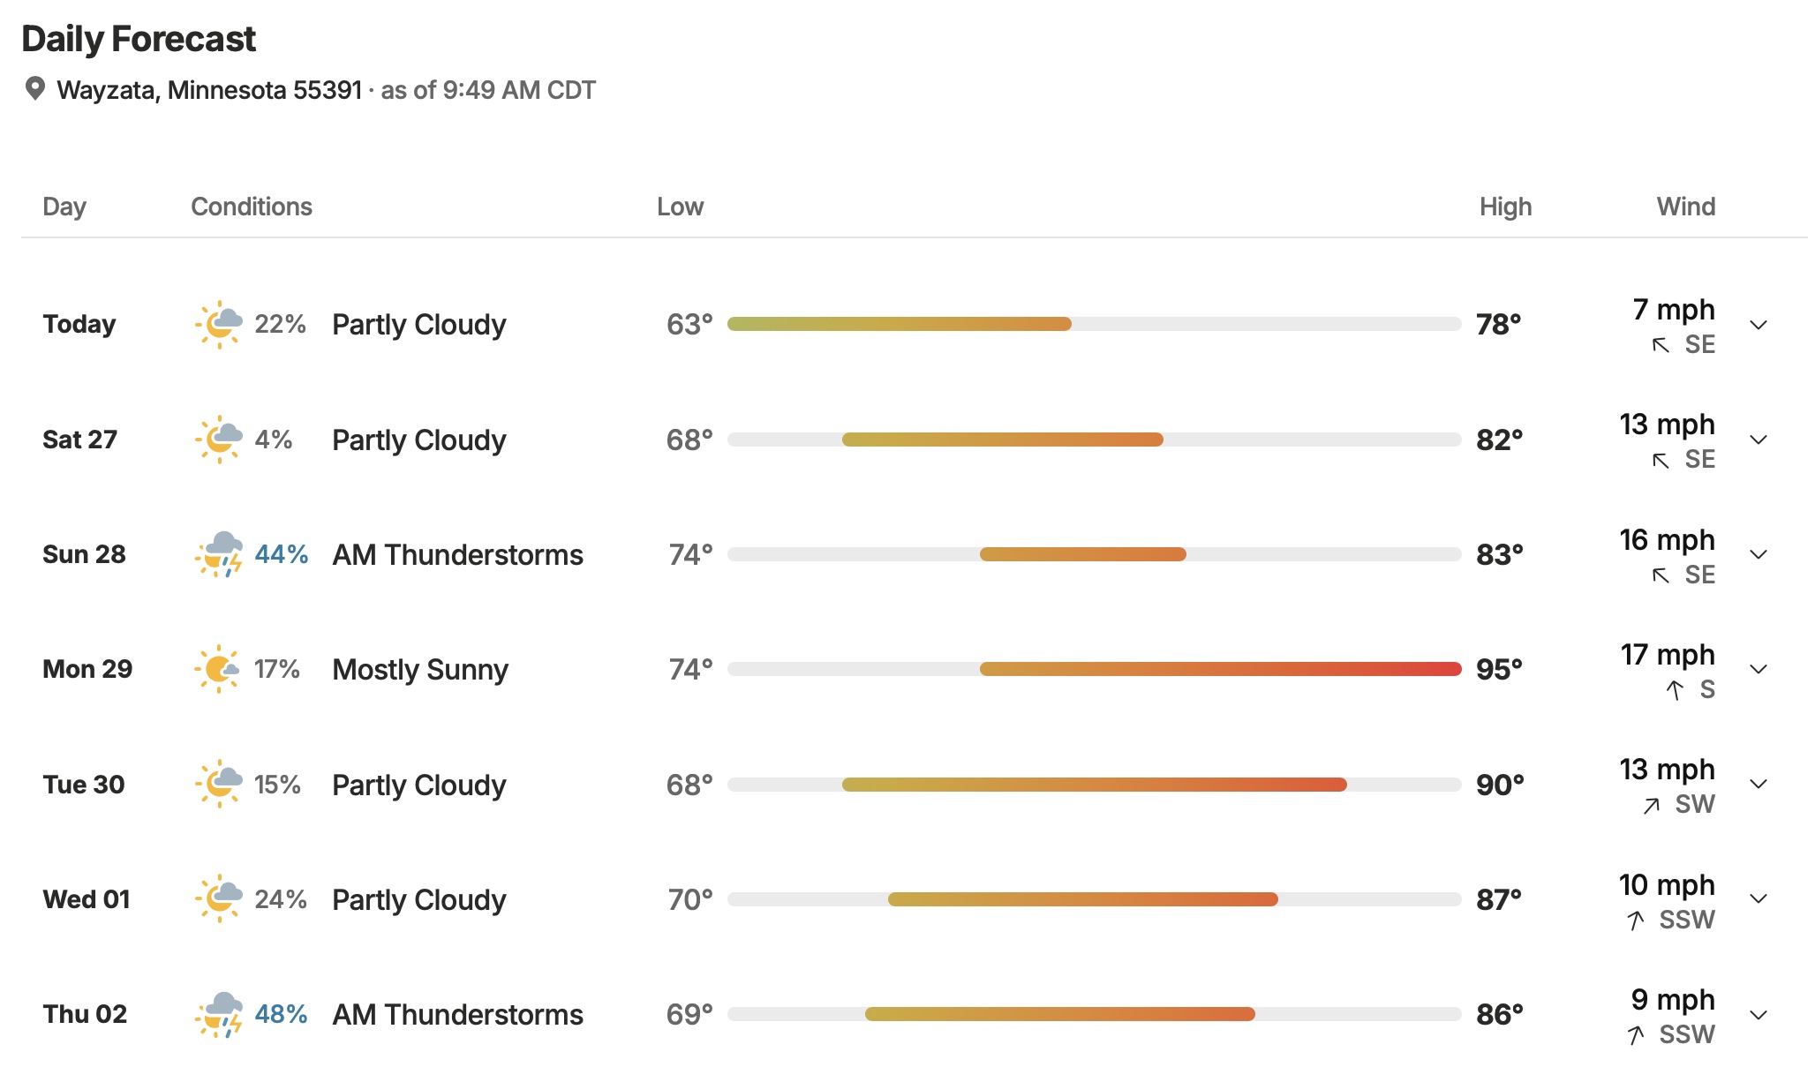Click the Sun 28 thunderstorm icon
The image size is (1815, 1082).
coord(219,554)
